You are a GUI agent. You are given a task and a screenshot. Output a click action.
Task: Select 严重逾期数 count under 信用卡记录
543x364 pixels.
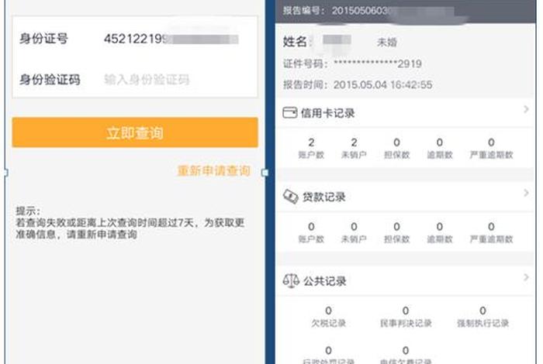tap(491, 148)
